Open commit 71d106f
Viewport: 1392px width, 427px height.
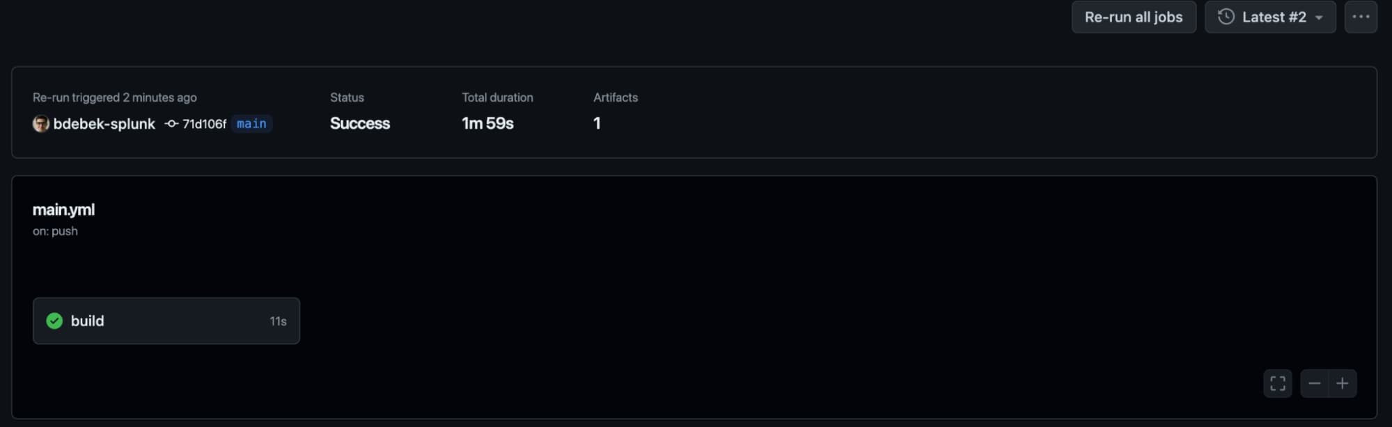[204, 124]
